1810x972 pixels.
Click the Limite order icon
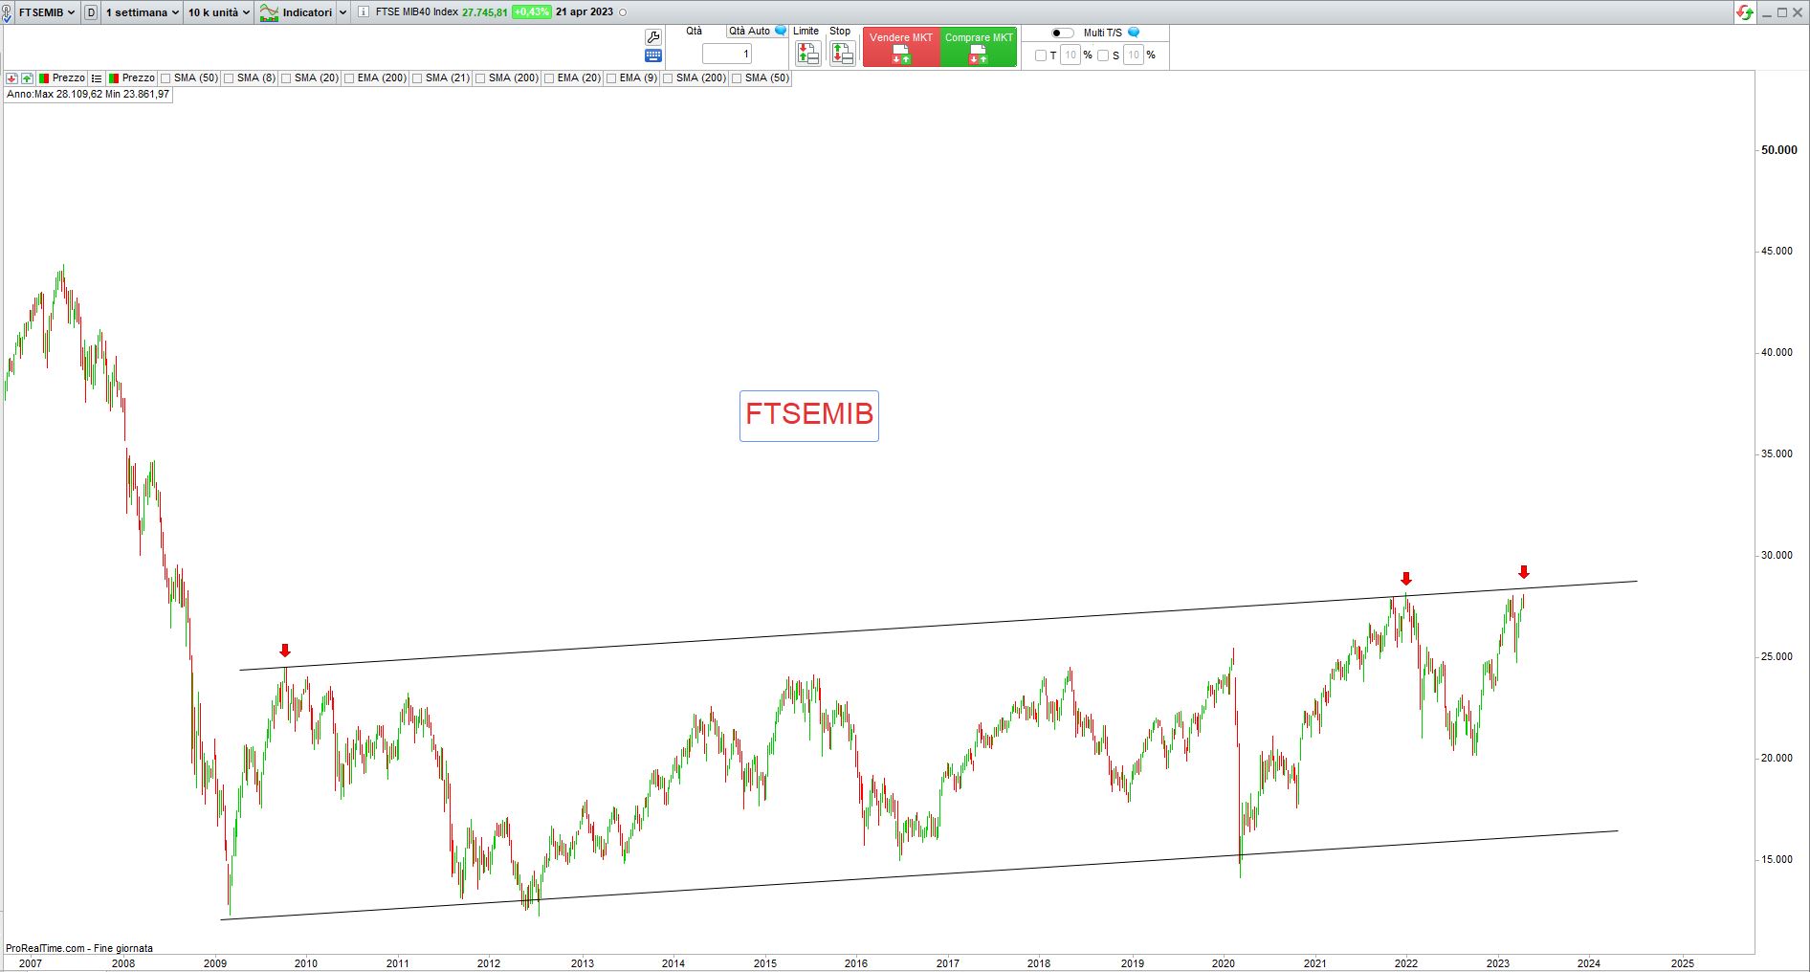[x=807, y=54]
